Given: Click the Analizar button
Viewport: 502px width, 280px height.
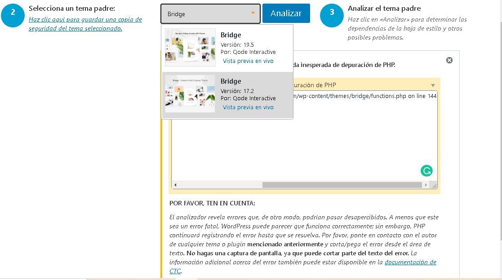Looking at the screenshot, I should click(x=286, y=13).
